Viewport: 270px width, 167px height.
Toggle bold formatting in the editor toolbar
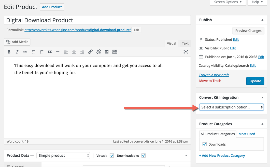(9, 52)
